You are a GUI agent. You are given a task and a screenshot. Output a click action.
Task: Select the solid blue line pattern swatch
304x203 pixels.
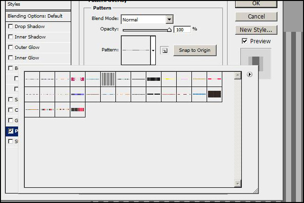click(199, 94)
